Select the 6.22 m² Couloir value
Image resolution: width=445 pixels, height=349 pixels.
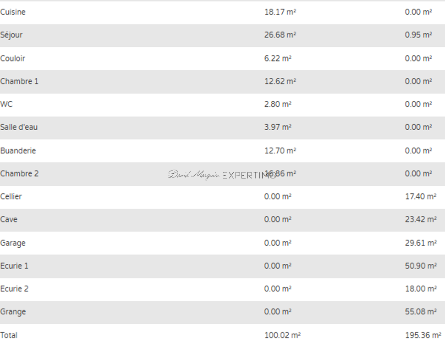[x=278, y=58]
